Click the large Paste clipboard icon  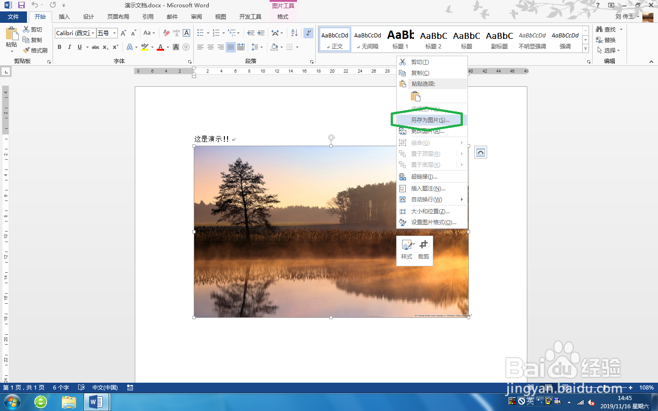click(x=11, y=33)
